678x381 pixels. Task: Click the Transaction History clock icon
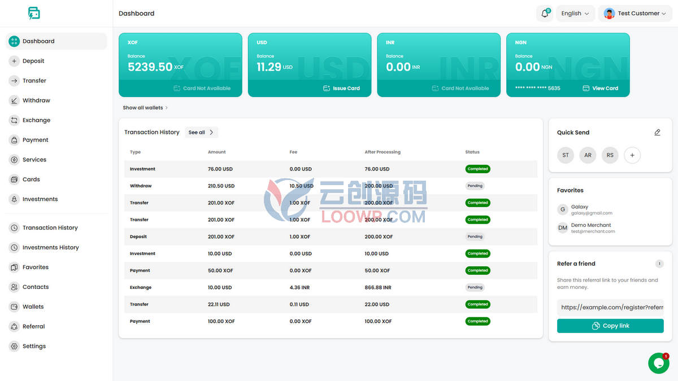[x=14, y=228]
